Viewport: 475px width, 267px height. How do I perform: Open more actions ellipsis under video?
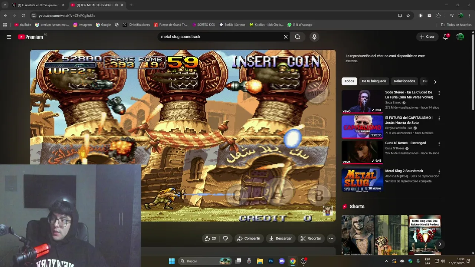click(331, 238)
